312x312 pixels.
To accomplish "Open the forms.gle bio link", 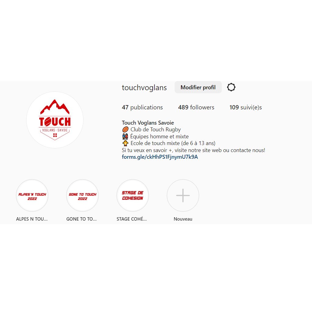I will point(160,157).
